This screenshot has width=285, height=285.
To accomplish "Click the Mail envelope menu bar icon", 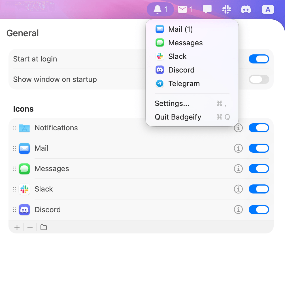I will pyautogui.click(x=185, y=9).
